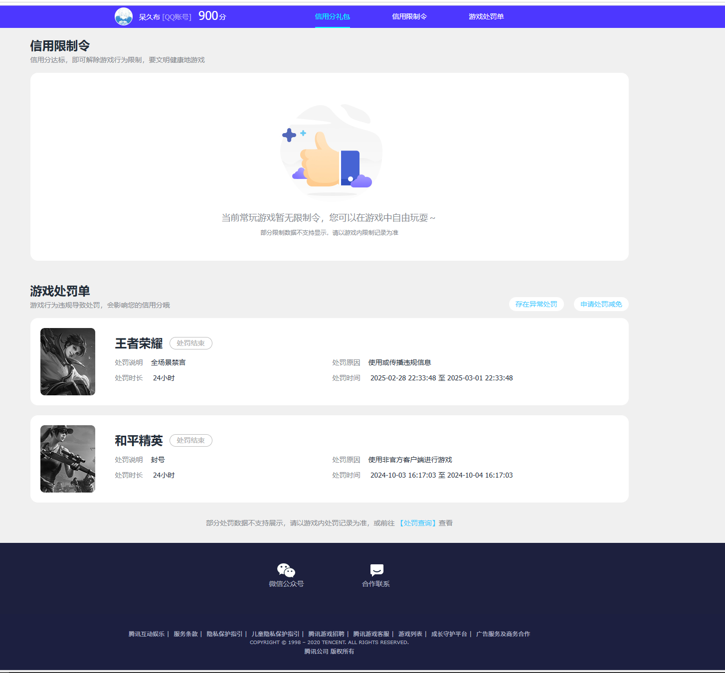This screenshot has width=725, height=673.
Task: Switch to the 信用分礼包 tab
Action: pyautogui.click(x=333, y=16)
